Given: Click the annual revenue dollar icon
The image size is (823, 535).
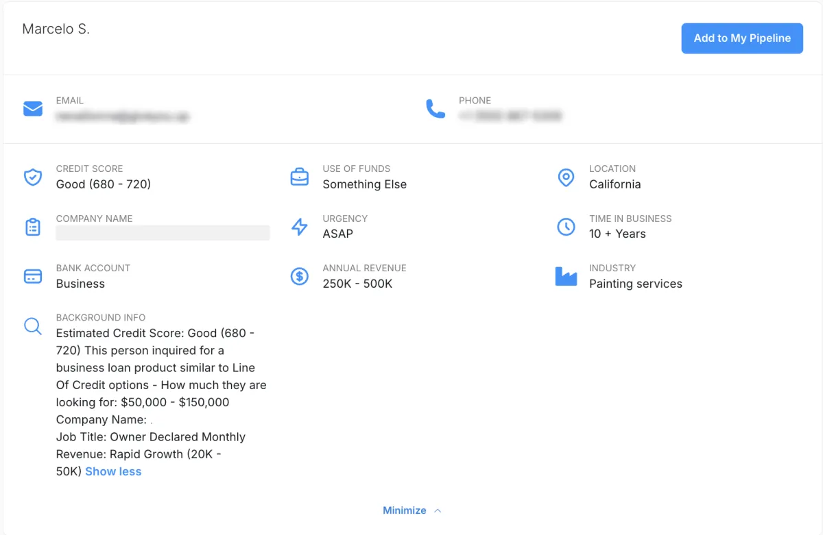Looking at the screenshot, I should coord(300,276).
